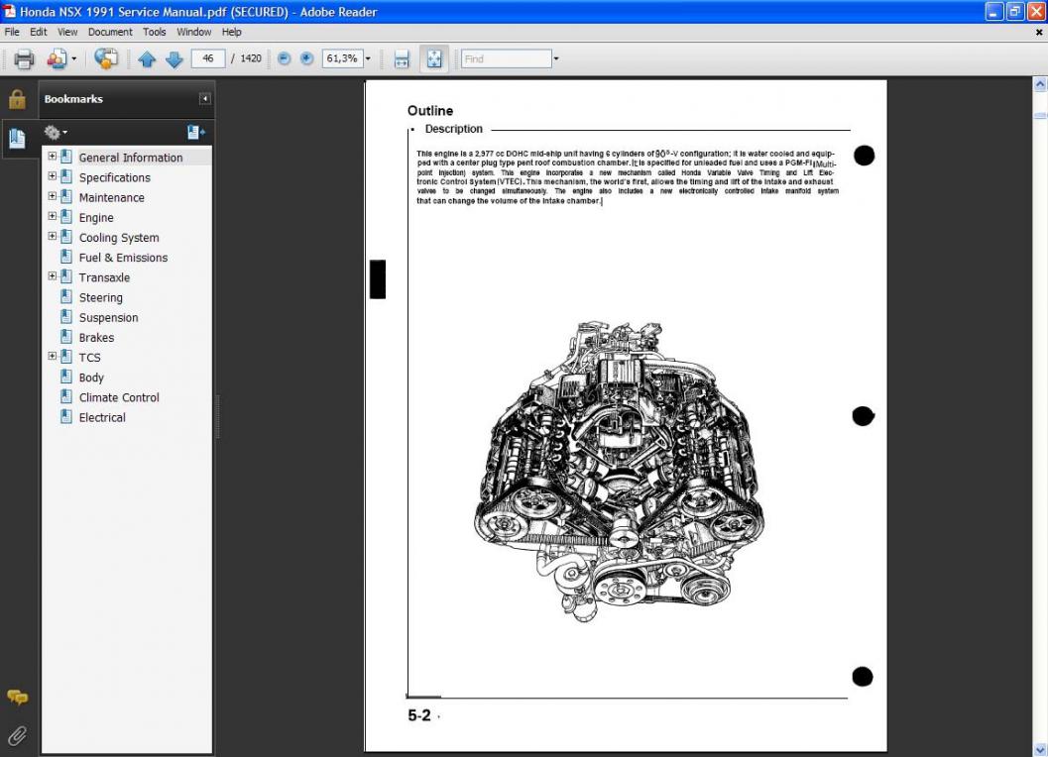Expand Engine bookmark node
1048x757 pixels.
click(53, 216)
